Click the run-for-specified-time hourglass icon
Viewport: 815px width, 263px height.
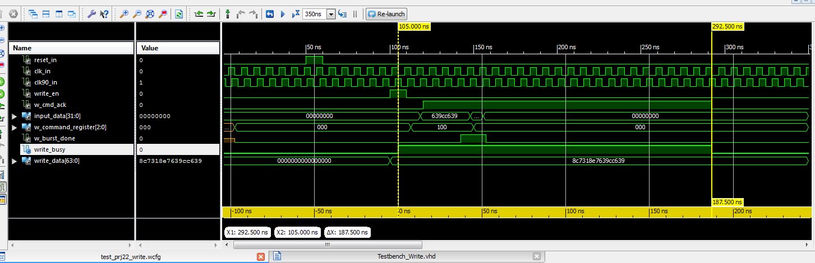(296, 13)
